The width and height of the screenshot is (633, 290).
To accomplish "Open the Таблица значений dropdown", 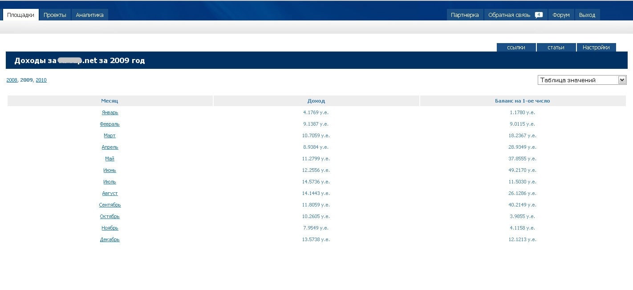I will point(582,80).
